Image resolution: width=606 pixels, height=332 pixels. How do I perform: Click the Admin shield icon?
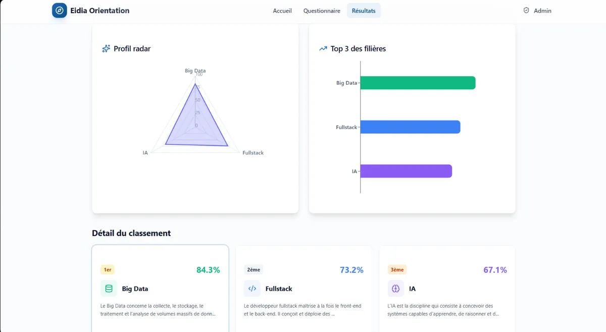click(526, 11)
